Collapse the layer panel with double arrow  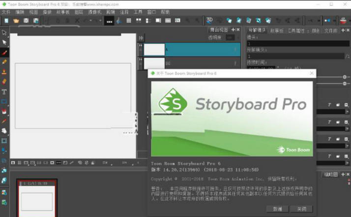point(141,38)
